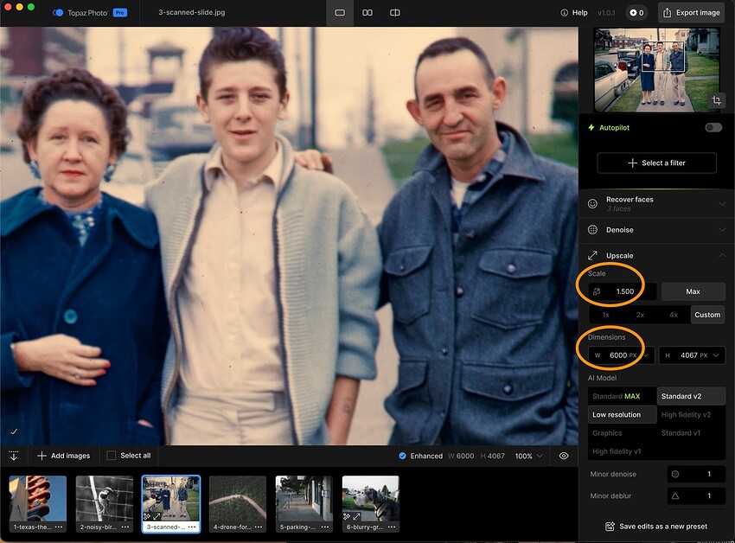The width and height of the screenshot is (735, 543).
Task: Check the Select all checkbox
Action: click(111, 456)
